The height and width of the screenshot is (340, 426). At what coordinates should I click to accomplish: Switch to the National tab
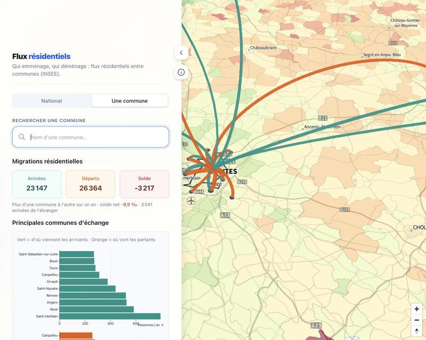52,101
